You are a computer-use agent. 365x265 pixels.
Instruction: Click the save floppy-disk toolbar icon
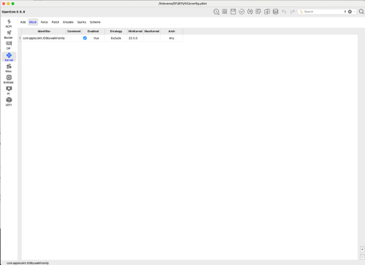(x=233, y=12)
